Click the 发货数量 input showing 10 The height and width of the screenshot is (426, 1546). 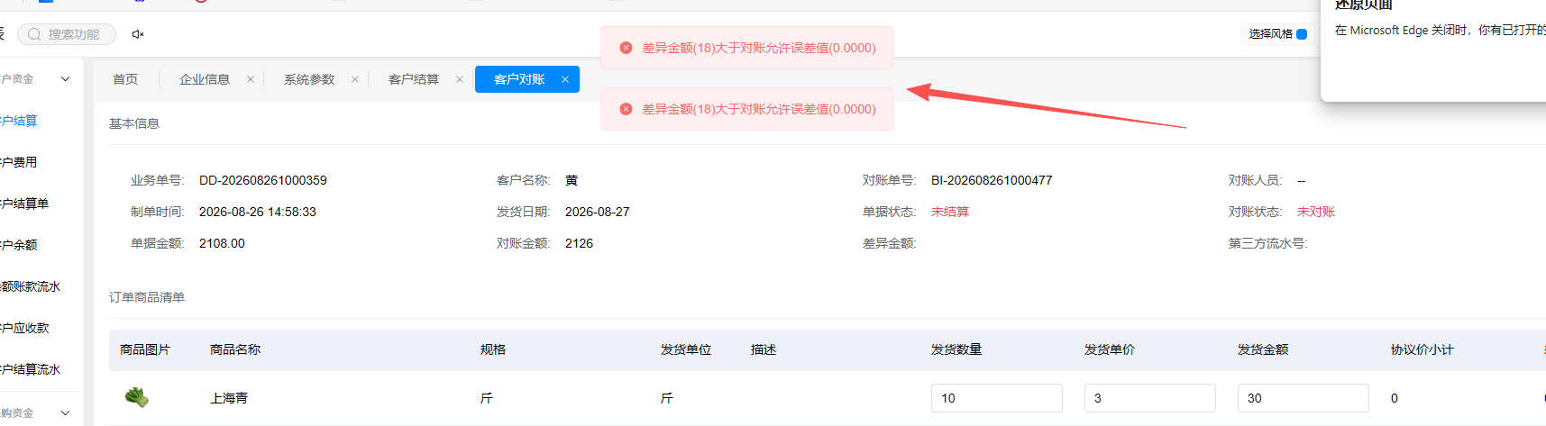(x=996, y=398)
